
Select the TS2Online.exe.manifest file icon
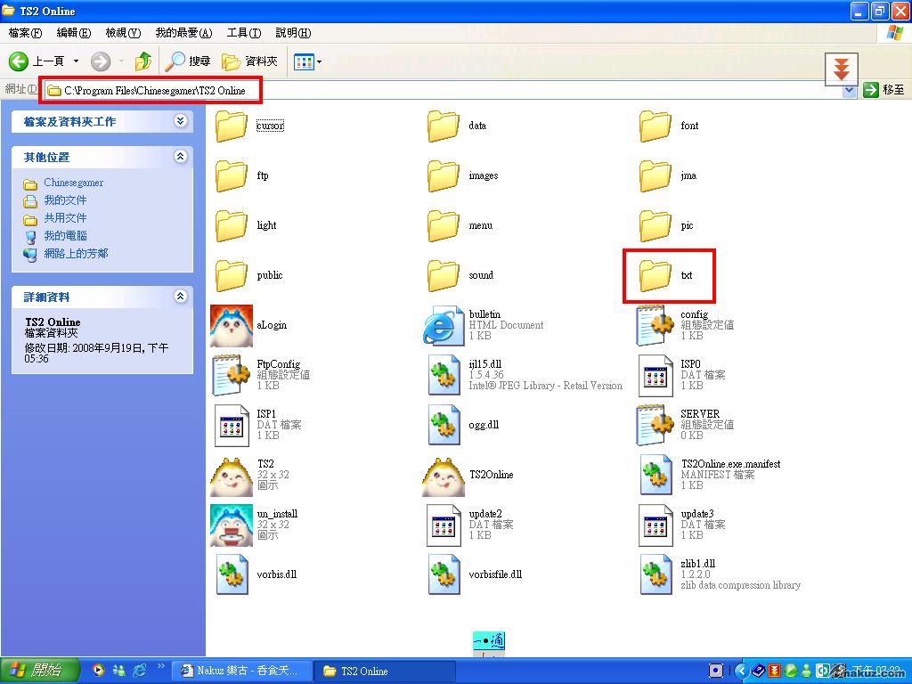tap(655, 476)
